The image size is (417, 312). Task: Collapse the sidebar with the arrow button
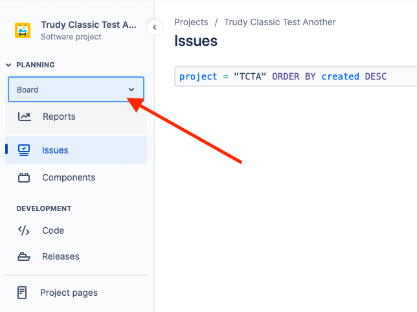pyautogui.click(x=154, y=27)
